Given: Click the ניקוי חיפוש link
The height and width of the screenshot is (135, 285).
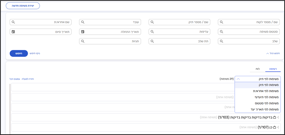Looking at the screenshot, I should pyautogui.click(x=35, y=53).
